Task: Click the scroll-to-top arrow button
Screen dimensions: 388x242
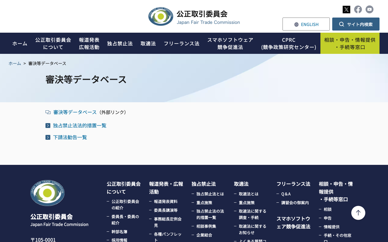Action: pyautogui.click(x=358, y=213)
